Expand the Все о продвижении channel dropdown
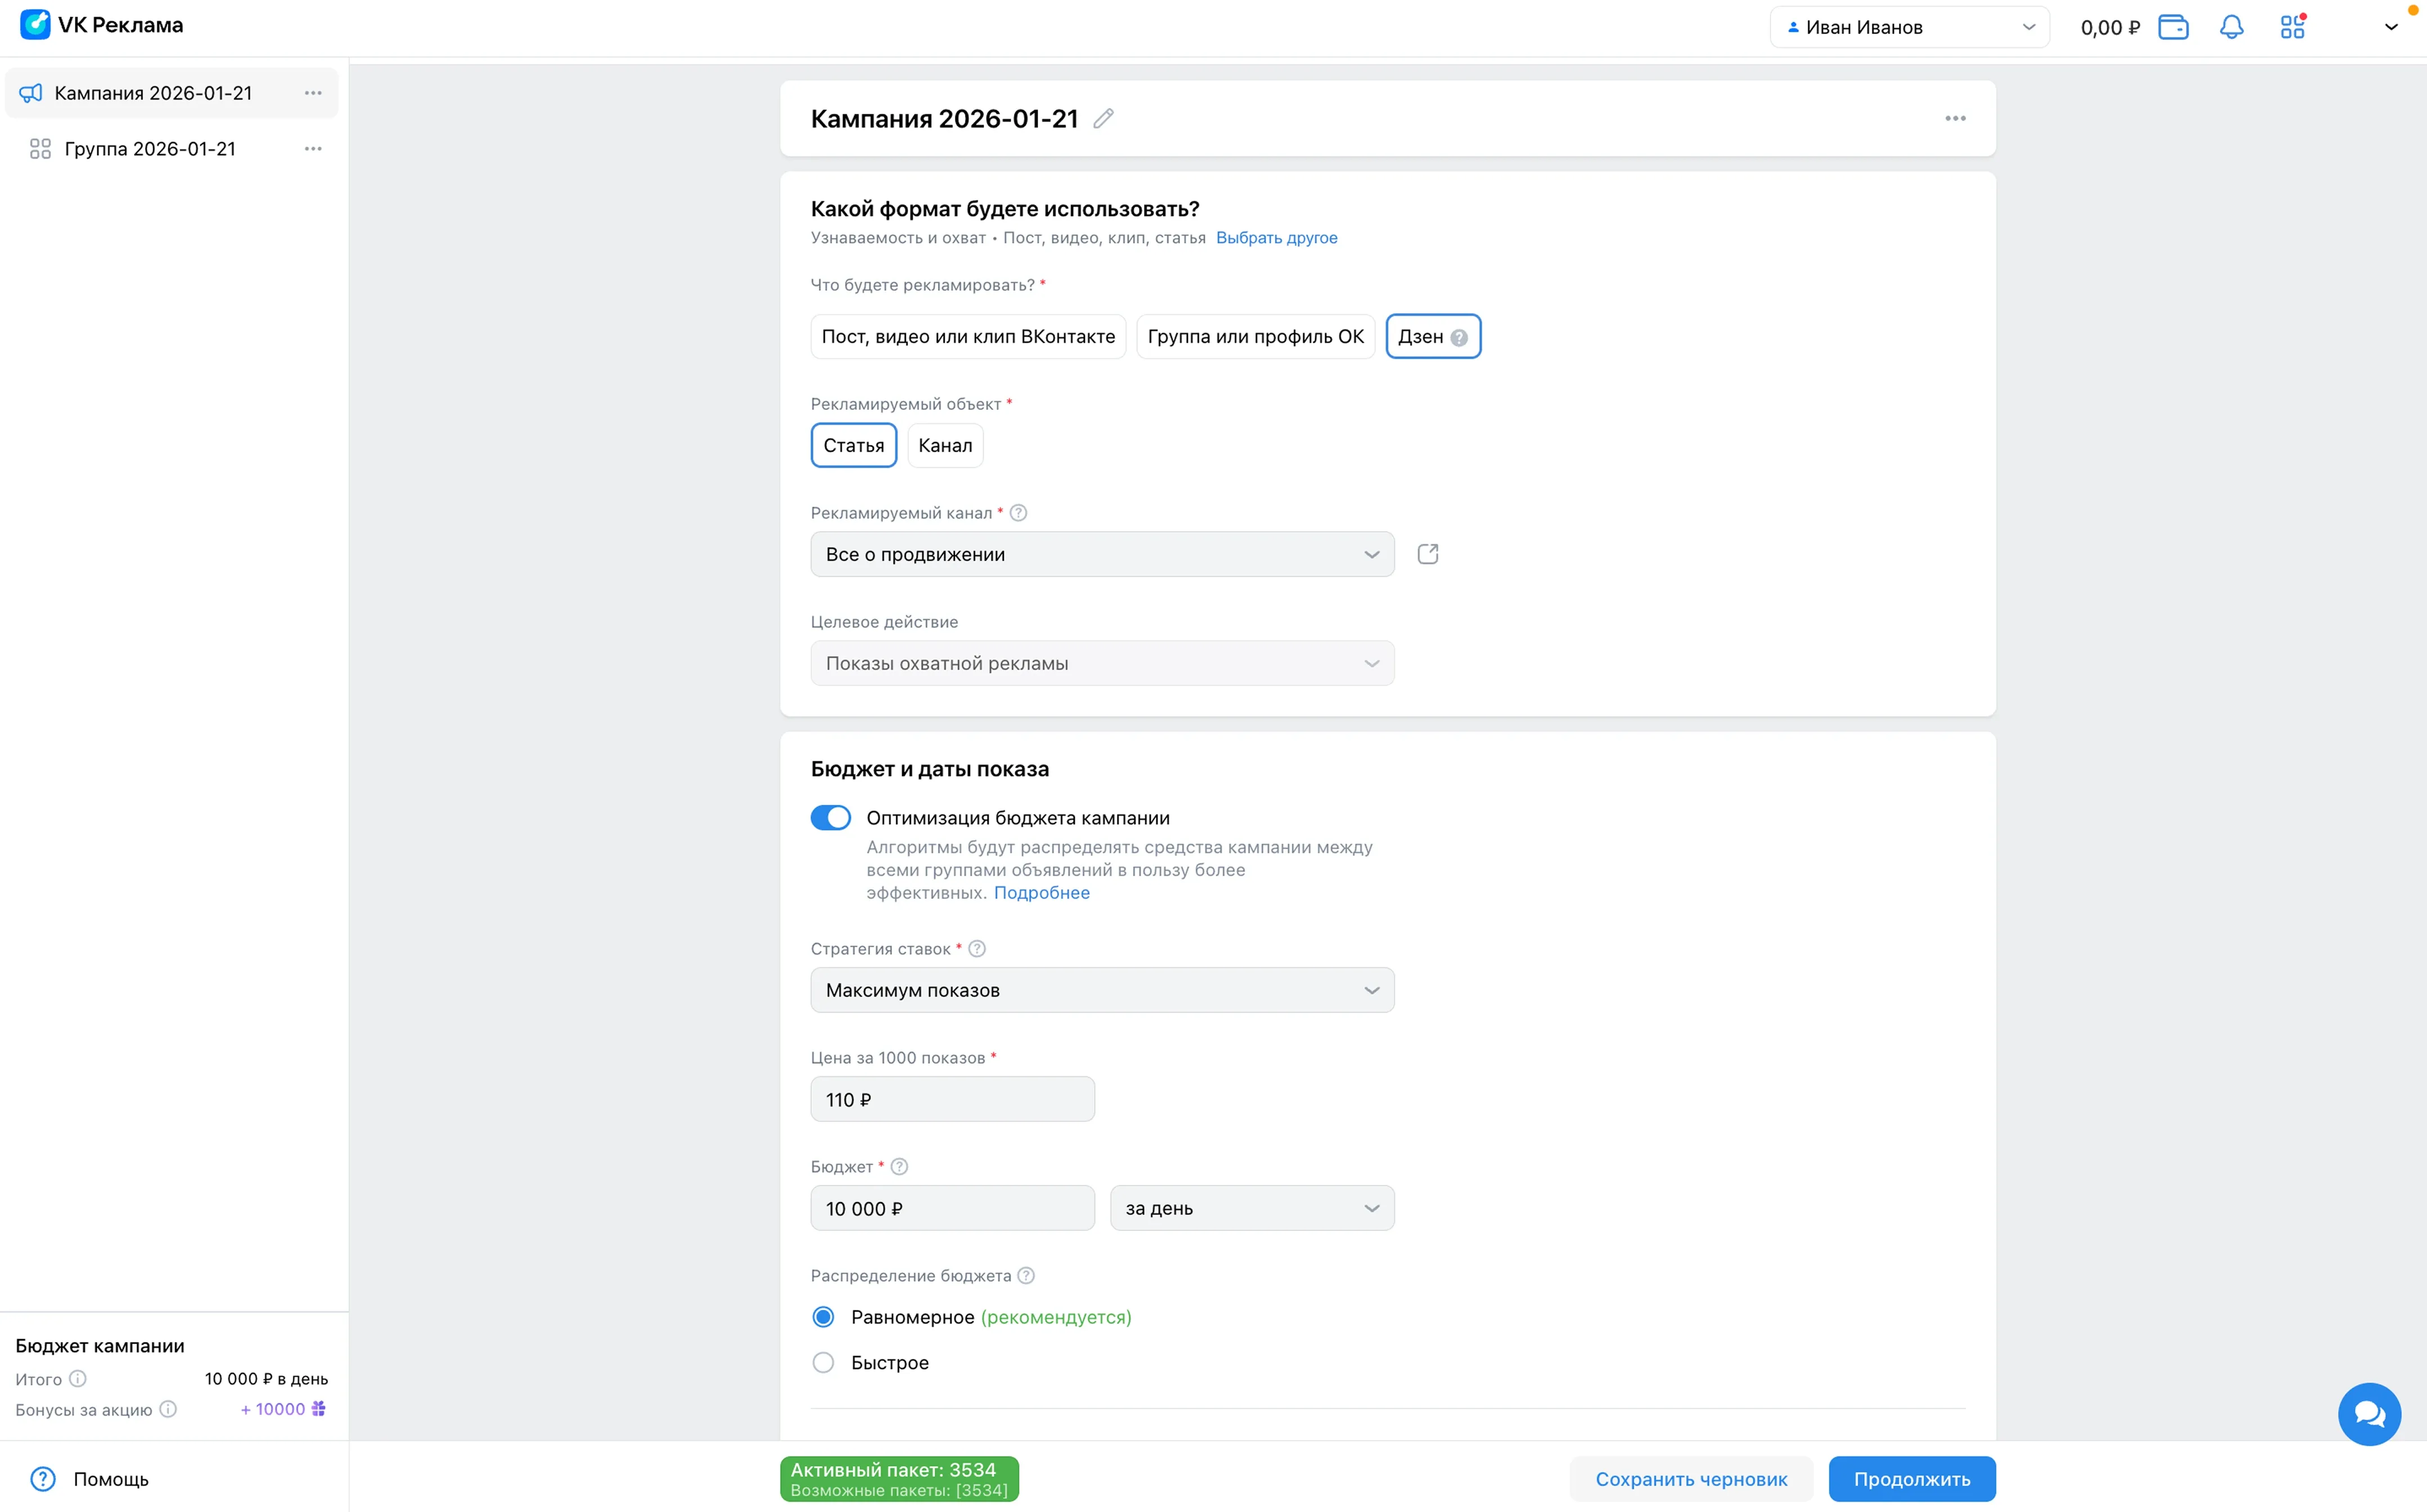Viewport: 2427px width, 1512px height. (x=1102, y=554)
